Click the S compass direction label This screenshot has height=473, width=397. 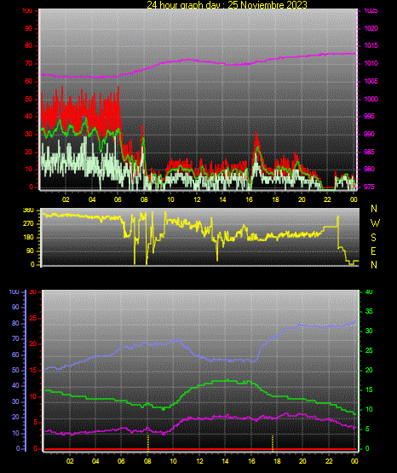373,238
